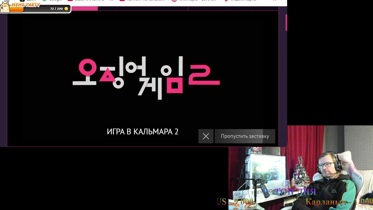Click the pink page scrollbar thumb
Viewport: 373px width, 210px height.
[286, 22]
